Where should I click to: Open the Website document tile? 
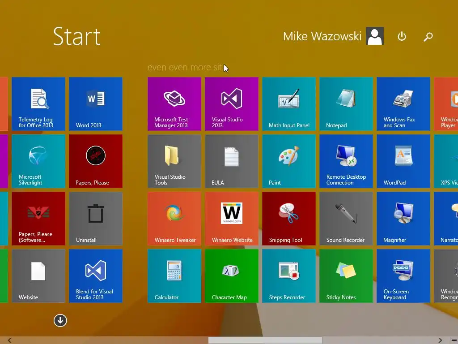click(x=38, y=276)
